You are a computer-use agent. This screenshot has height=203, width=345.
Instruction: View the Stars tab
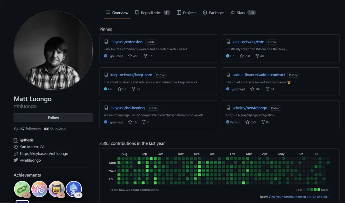pyautogui.click(x=243, y=13)
